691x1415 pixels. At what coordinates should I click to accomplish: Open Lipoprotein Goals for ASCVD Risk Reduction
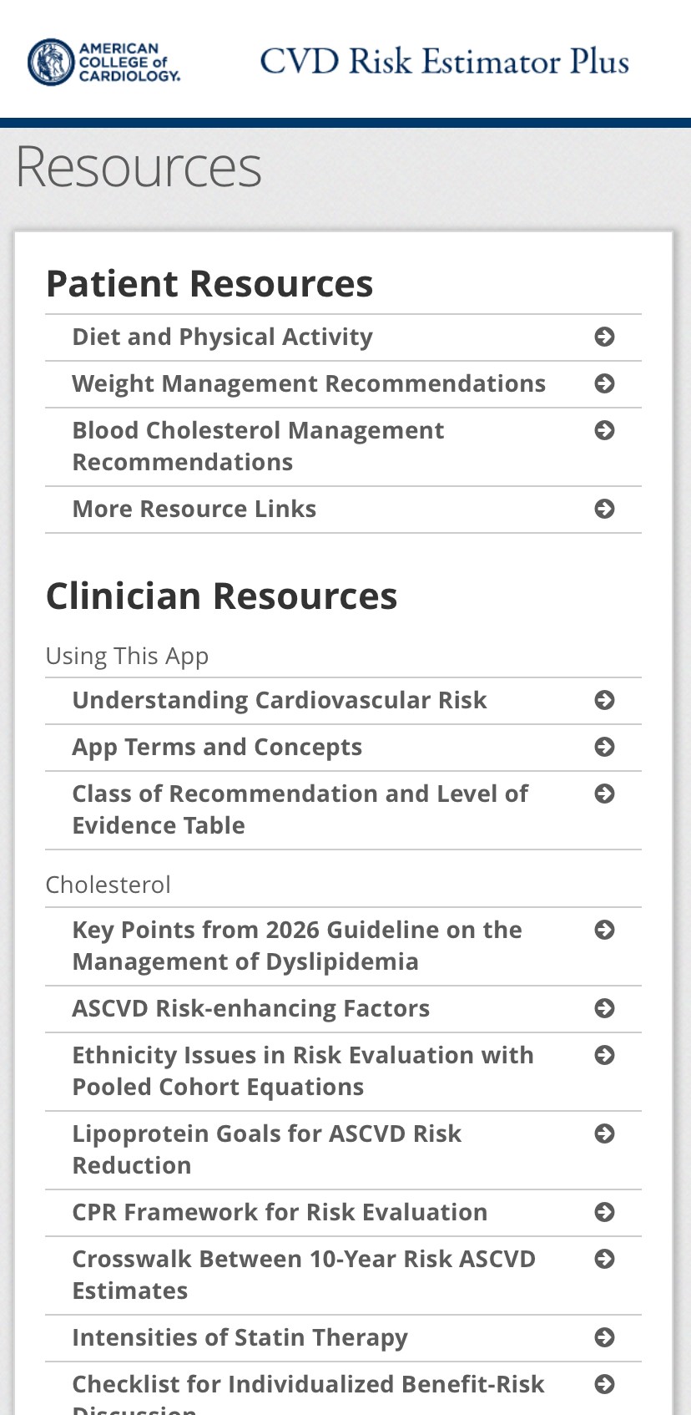(267, 1149)
